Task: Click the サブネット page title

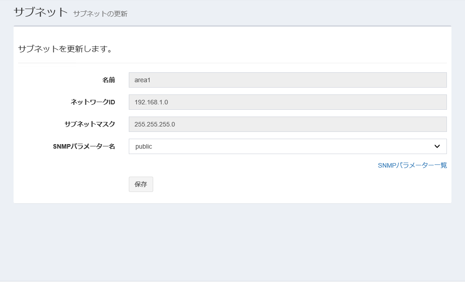Action: point(41,12)
